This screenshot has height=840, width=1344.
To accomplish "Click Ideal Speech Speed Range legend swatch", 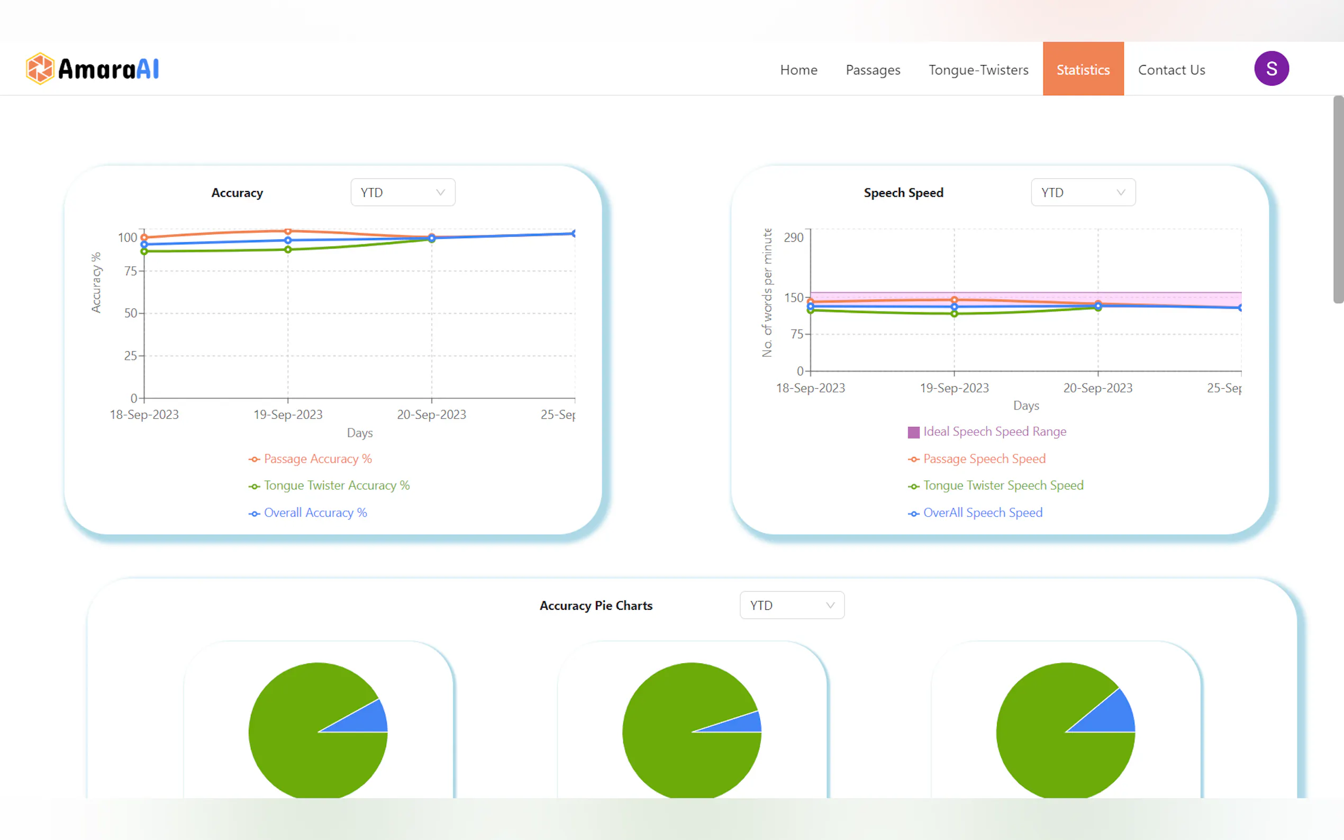I will pos(913,432).
